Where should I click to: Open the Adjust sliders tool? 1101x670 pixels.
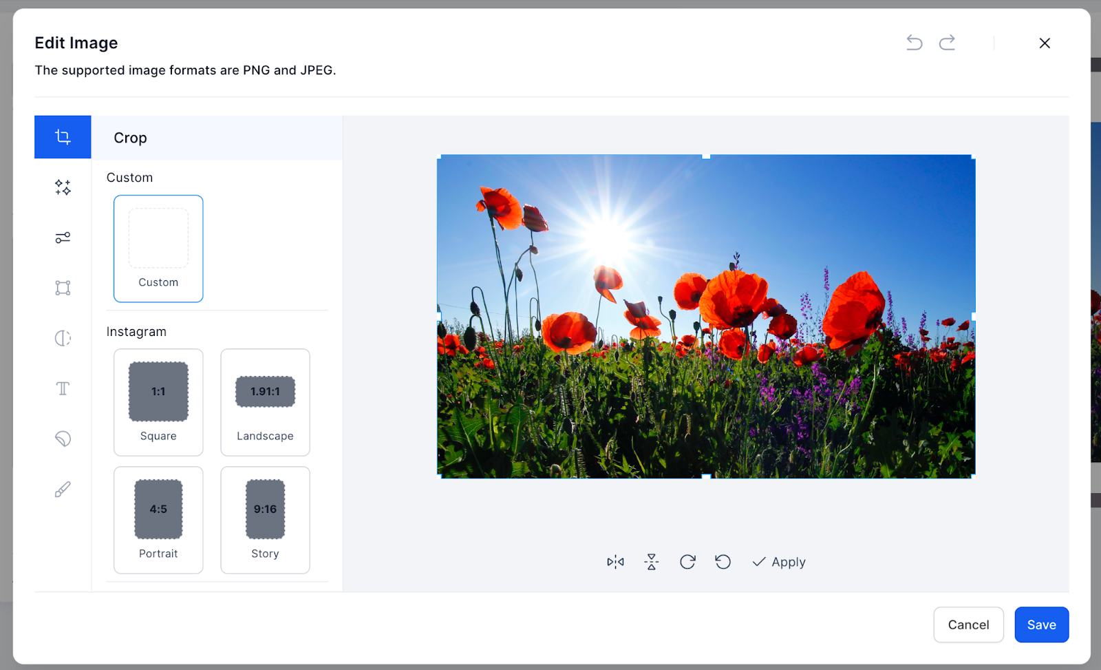click(x=63, y=238)
